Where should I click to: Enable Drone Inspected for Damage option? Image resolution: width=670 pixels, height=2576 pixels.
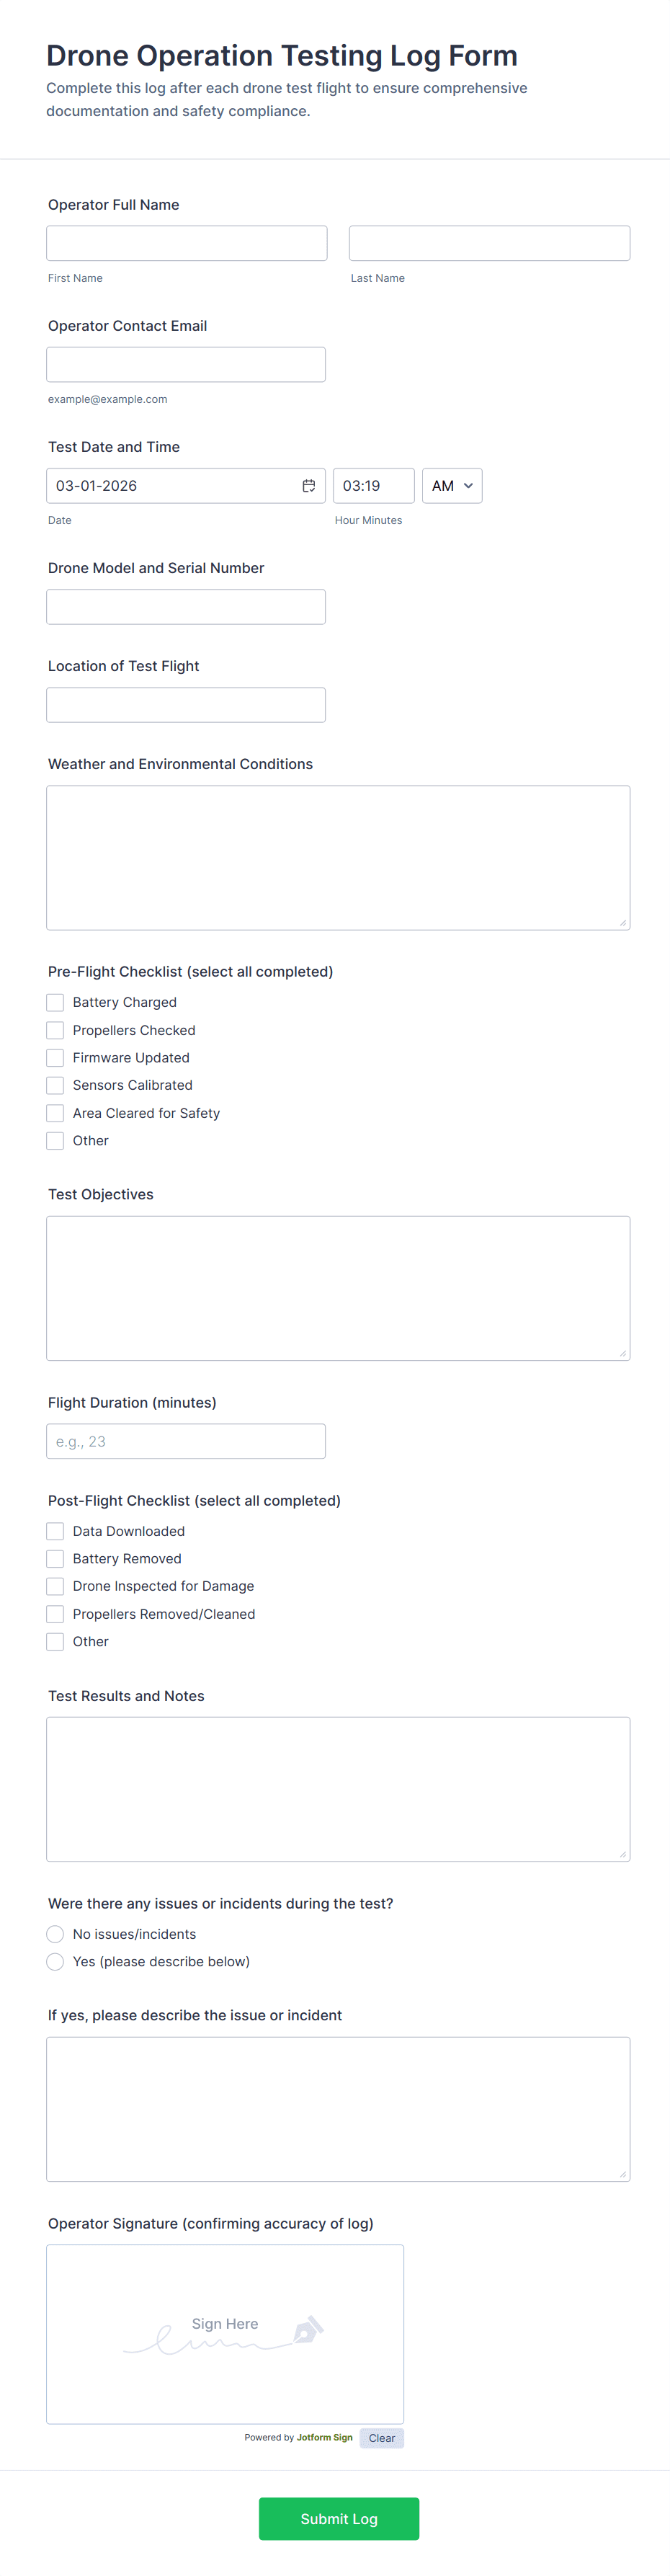[56, 1586]
